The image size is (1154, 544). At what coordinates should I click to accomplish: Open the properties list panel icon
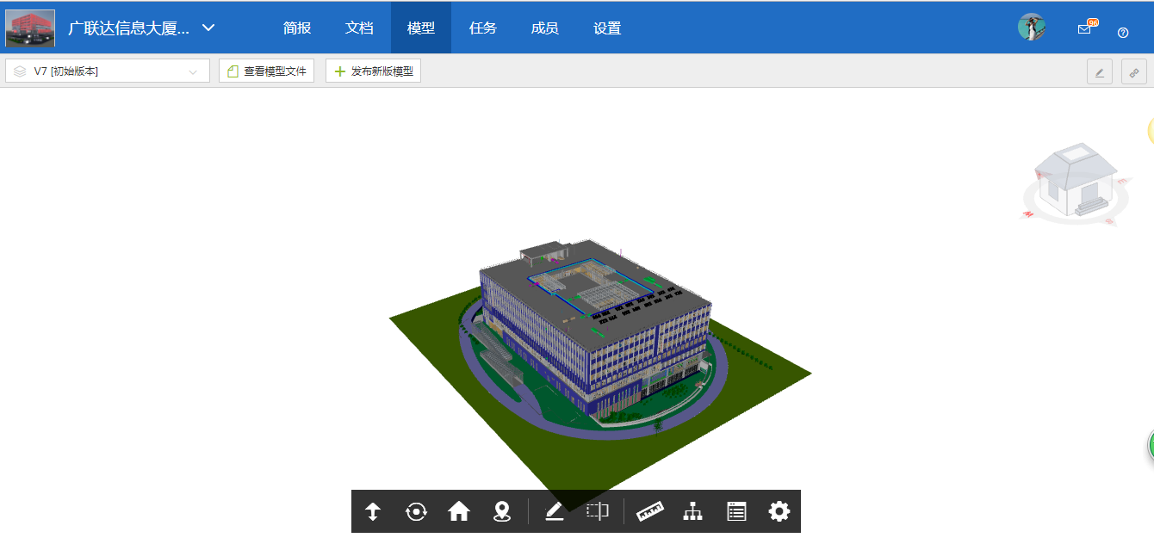pyautogui.click(x=736, y=510)
